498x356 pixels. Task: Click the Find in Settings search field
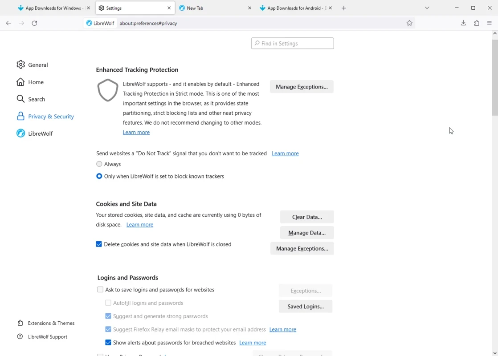(293, 43)
